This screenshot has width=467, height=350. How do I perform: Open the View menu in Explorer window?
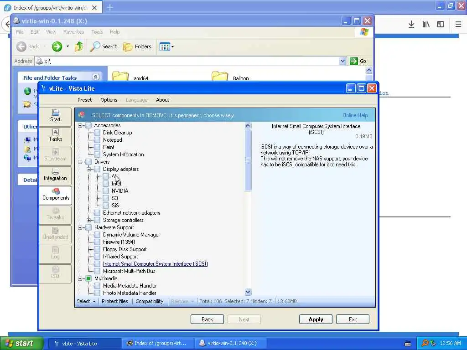pos(51,32)
